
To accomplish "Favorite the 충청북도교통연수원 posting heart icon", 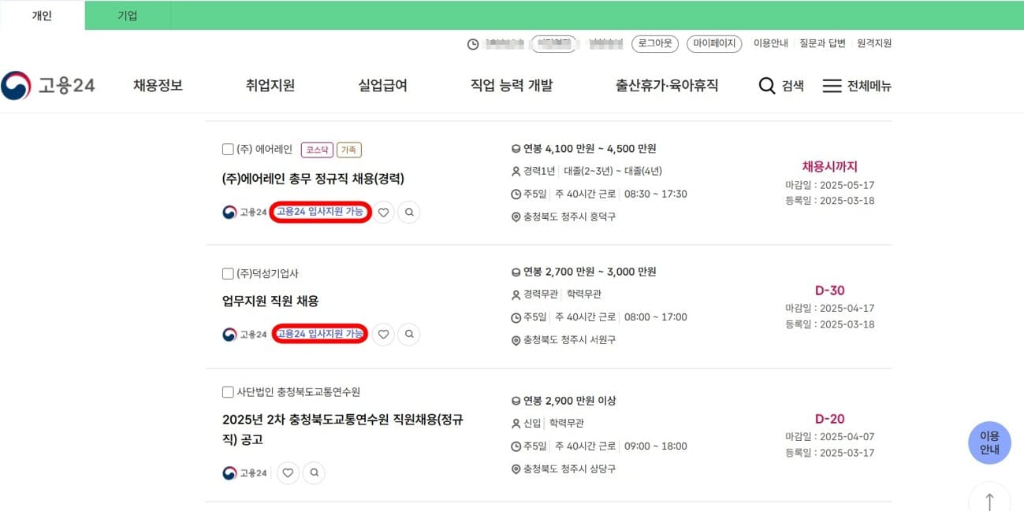I will [x=288, y=472].
